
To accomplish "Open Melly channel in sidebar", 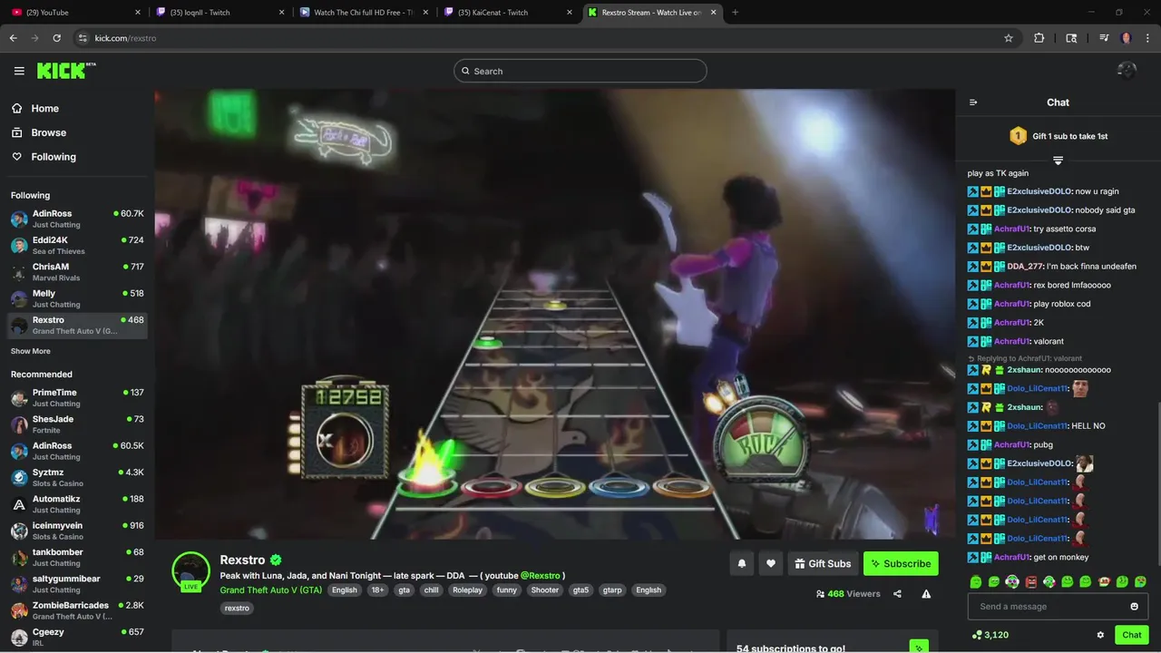I will [77, 298].
